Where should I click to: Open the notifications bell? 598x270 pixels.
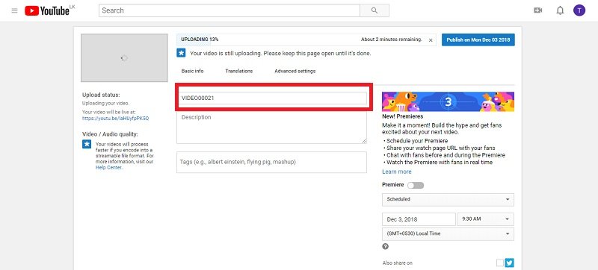pyautogui.click(x=560, y=10)
